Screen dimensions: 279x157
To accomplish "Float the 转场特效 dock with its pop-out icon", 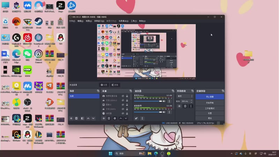I will click(x=193, y=91).
